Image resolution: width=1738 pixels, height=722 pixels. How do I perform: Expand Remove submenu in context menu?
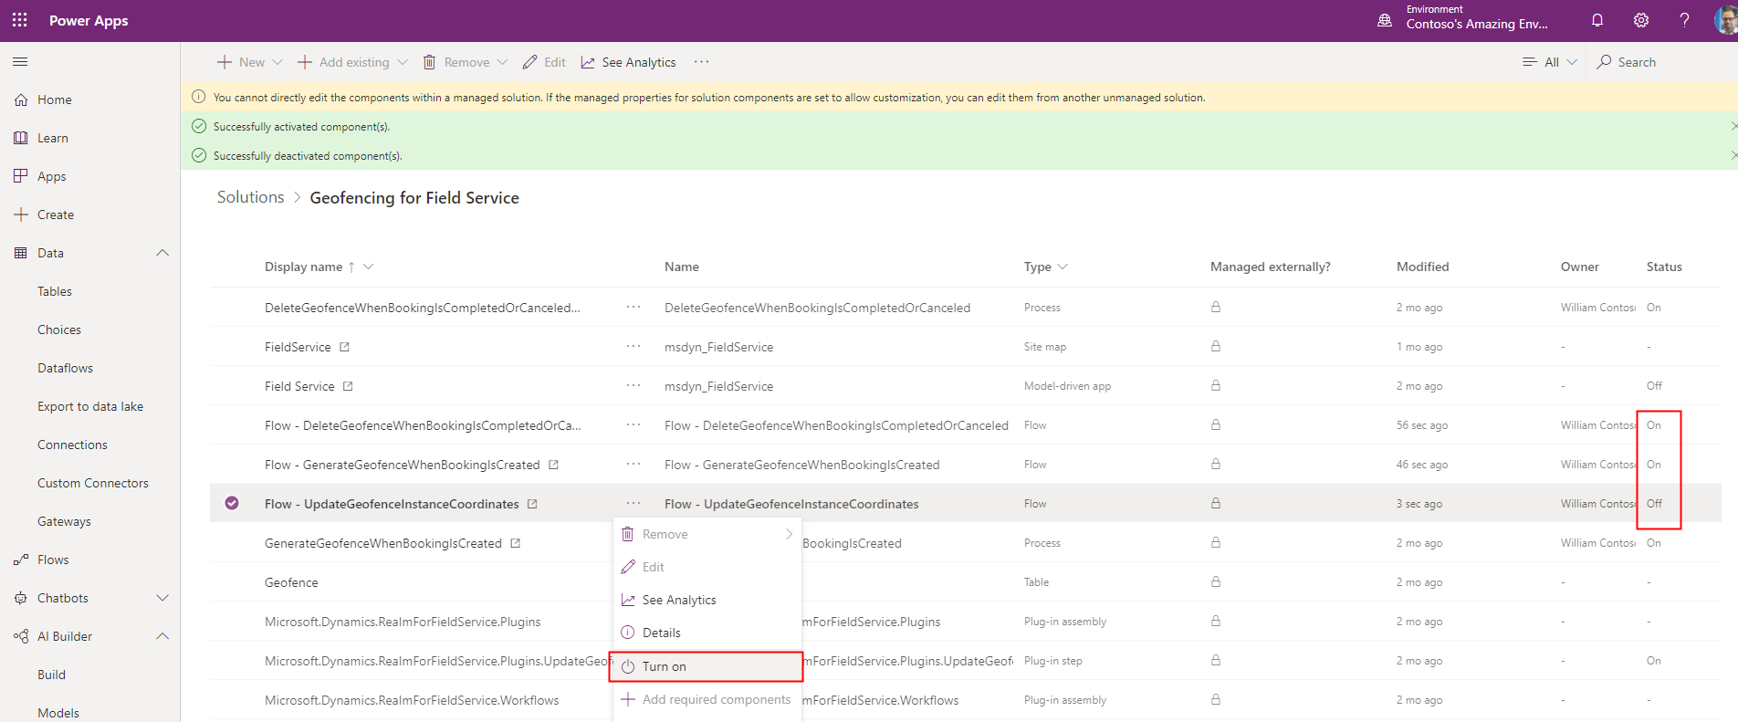pyautogui.click(x=789, y=534)
